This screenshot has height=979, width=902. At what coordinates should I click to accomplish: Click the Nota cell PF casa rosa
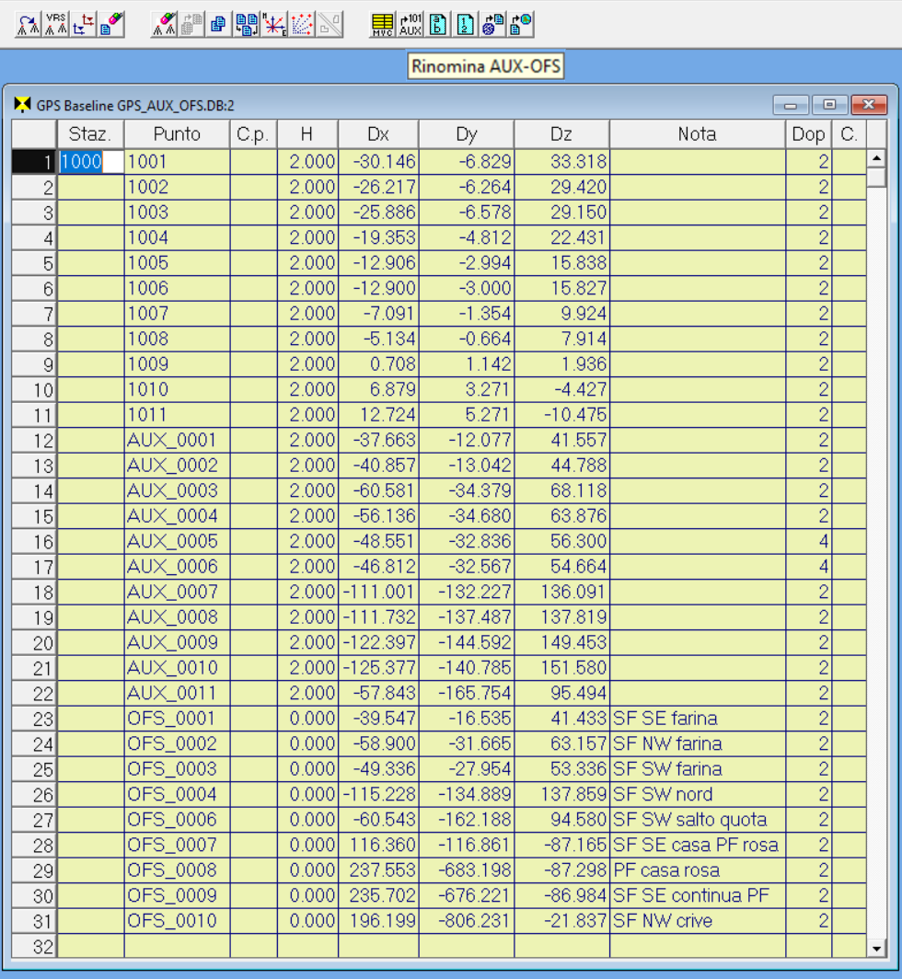coord(697,870)
